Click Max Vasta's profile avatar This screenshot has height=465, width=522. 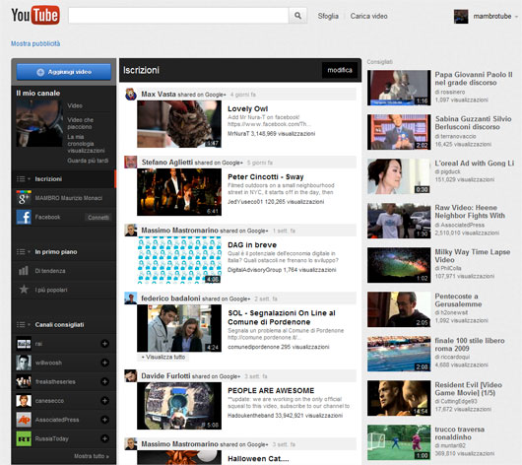131,95
